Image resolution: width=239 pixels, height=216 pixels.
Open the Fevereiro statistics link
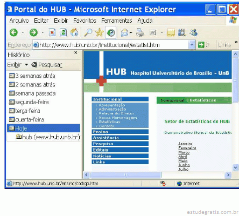(187, 148)
